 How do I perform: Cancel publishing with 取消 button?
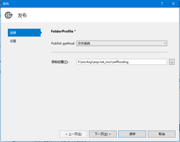(161, 134)
